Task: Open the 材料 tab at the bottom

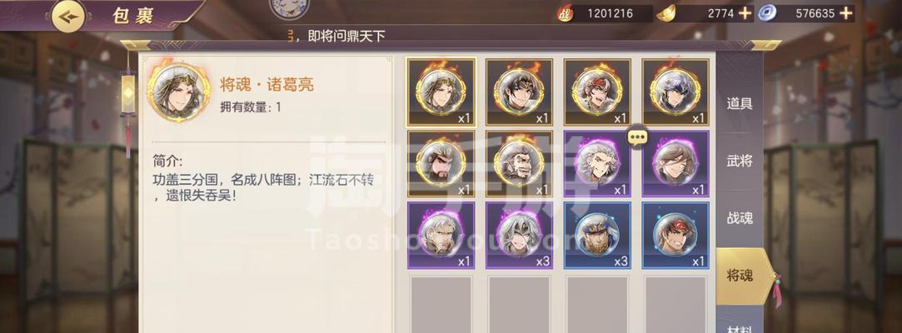Action: pos(740,326)
